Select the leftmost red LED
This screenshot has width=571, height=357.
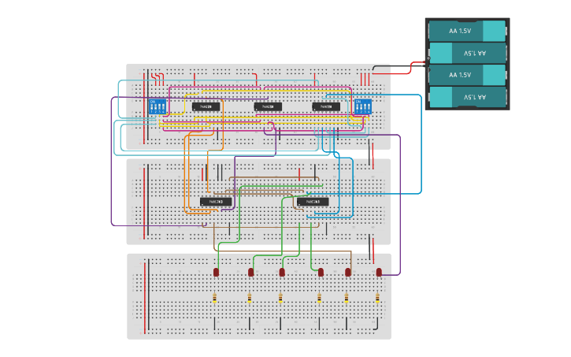pos(216,272)
